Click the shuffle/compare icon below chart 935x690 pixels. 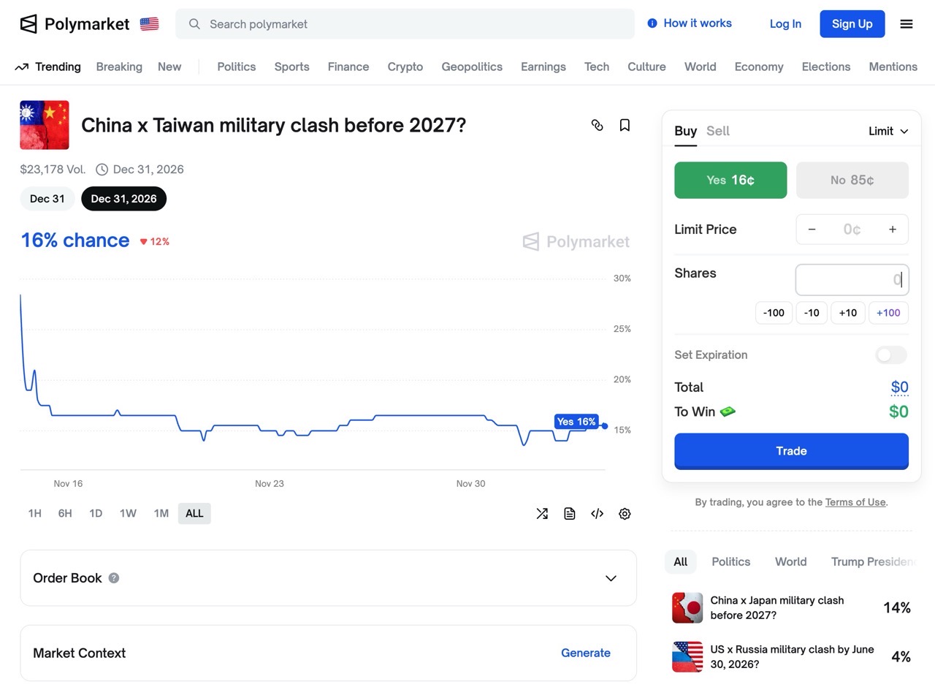[x=542, y=514]
